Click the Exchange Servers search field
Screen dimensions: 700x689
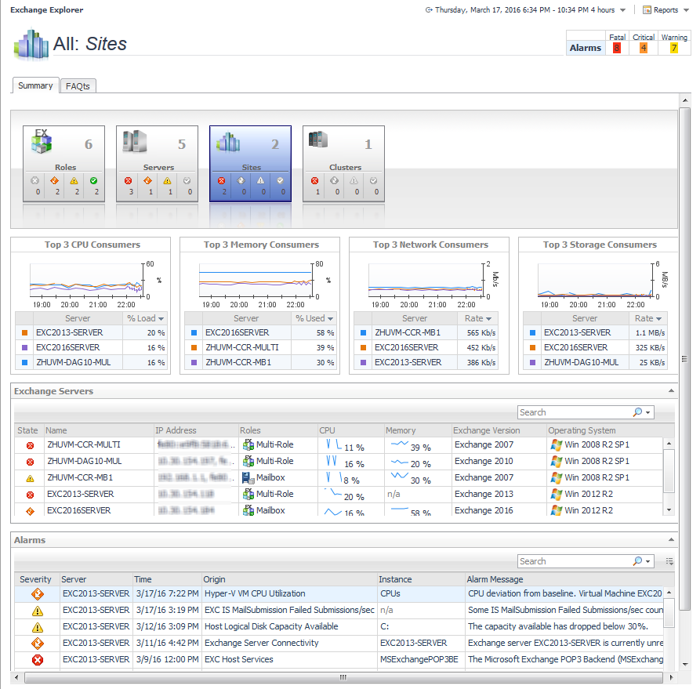tap(575, 412)
